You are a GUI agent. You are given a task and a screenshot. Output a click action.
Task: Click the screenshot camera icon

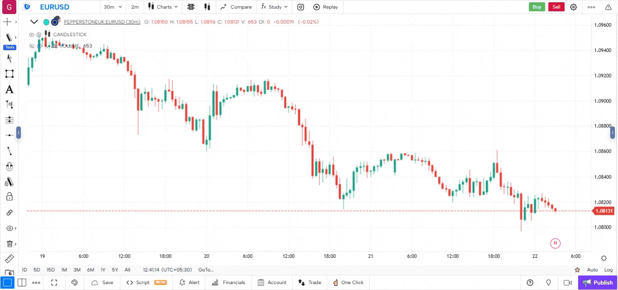point(301,7)
